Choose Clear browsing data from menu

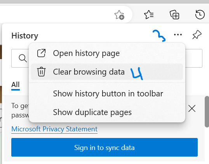coord(107,72)
